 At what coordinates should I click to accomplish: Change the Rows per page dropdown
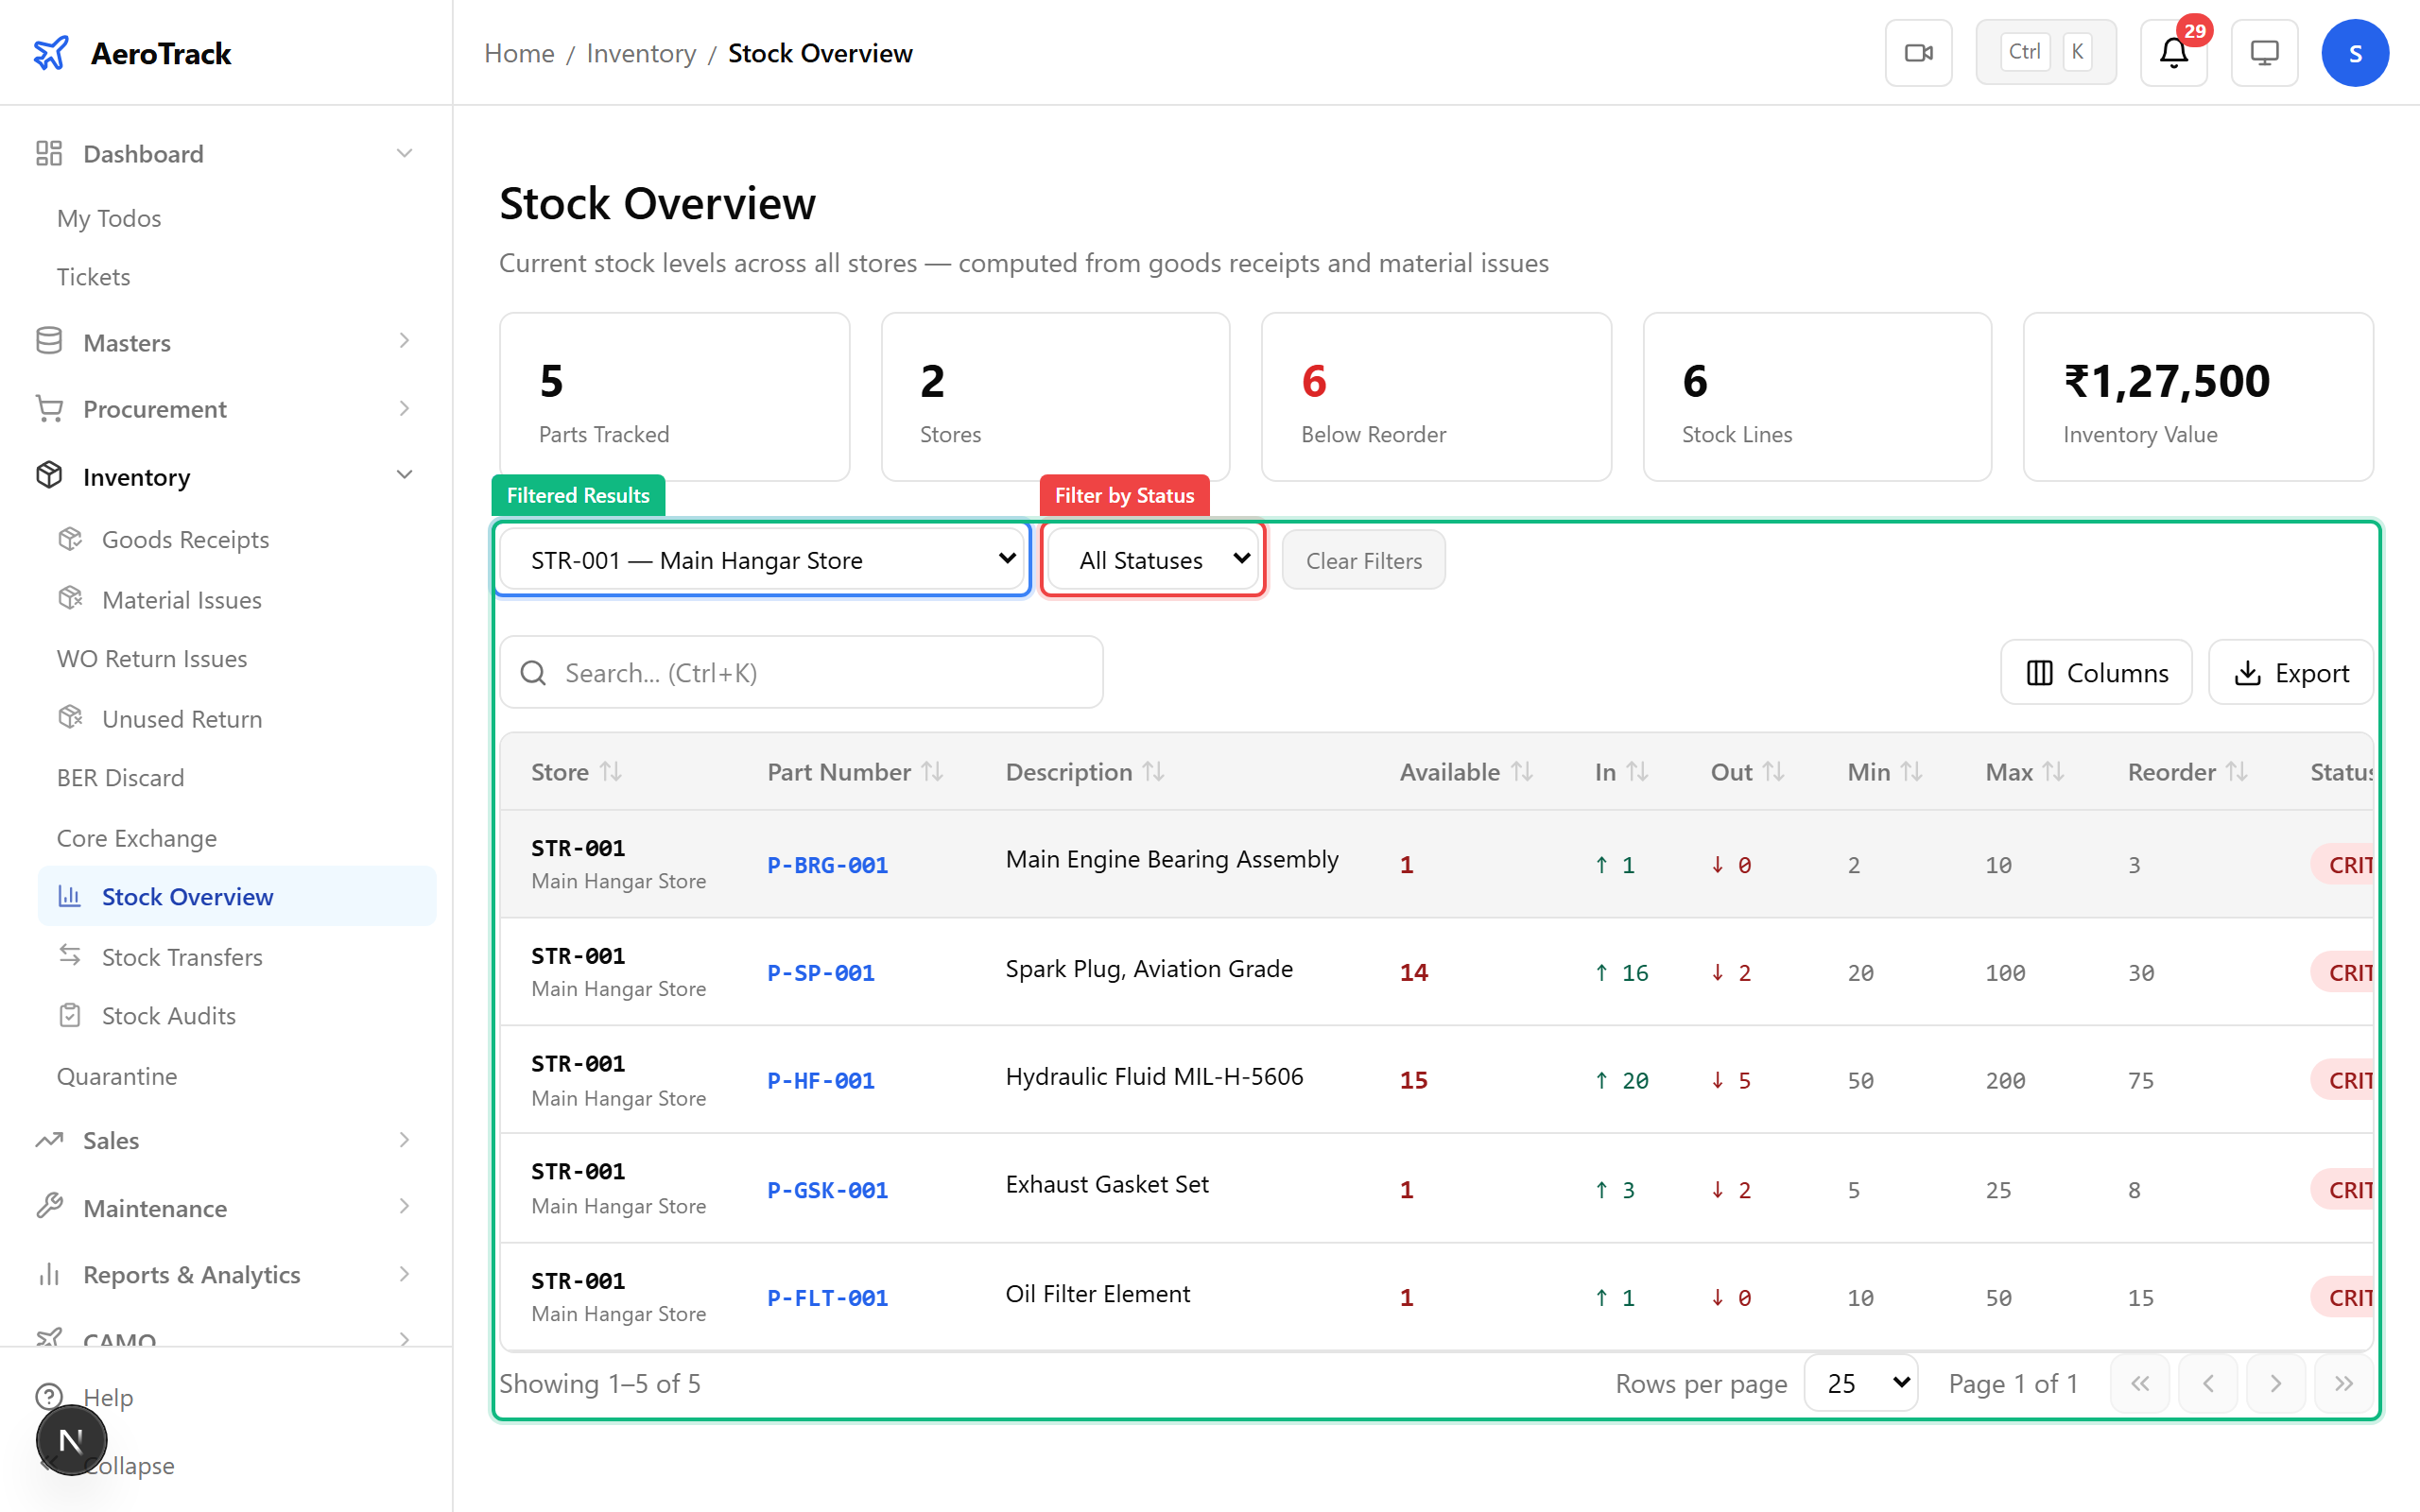1860,1383
